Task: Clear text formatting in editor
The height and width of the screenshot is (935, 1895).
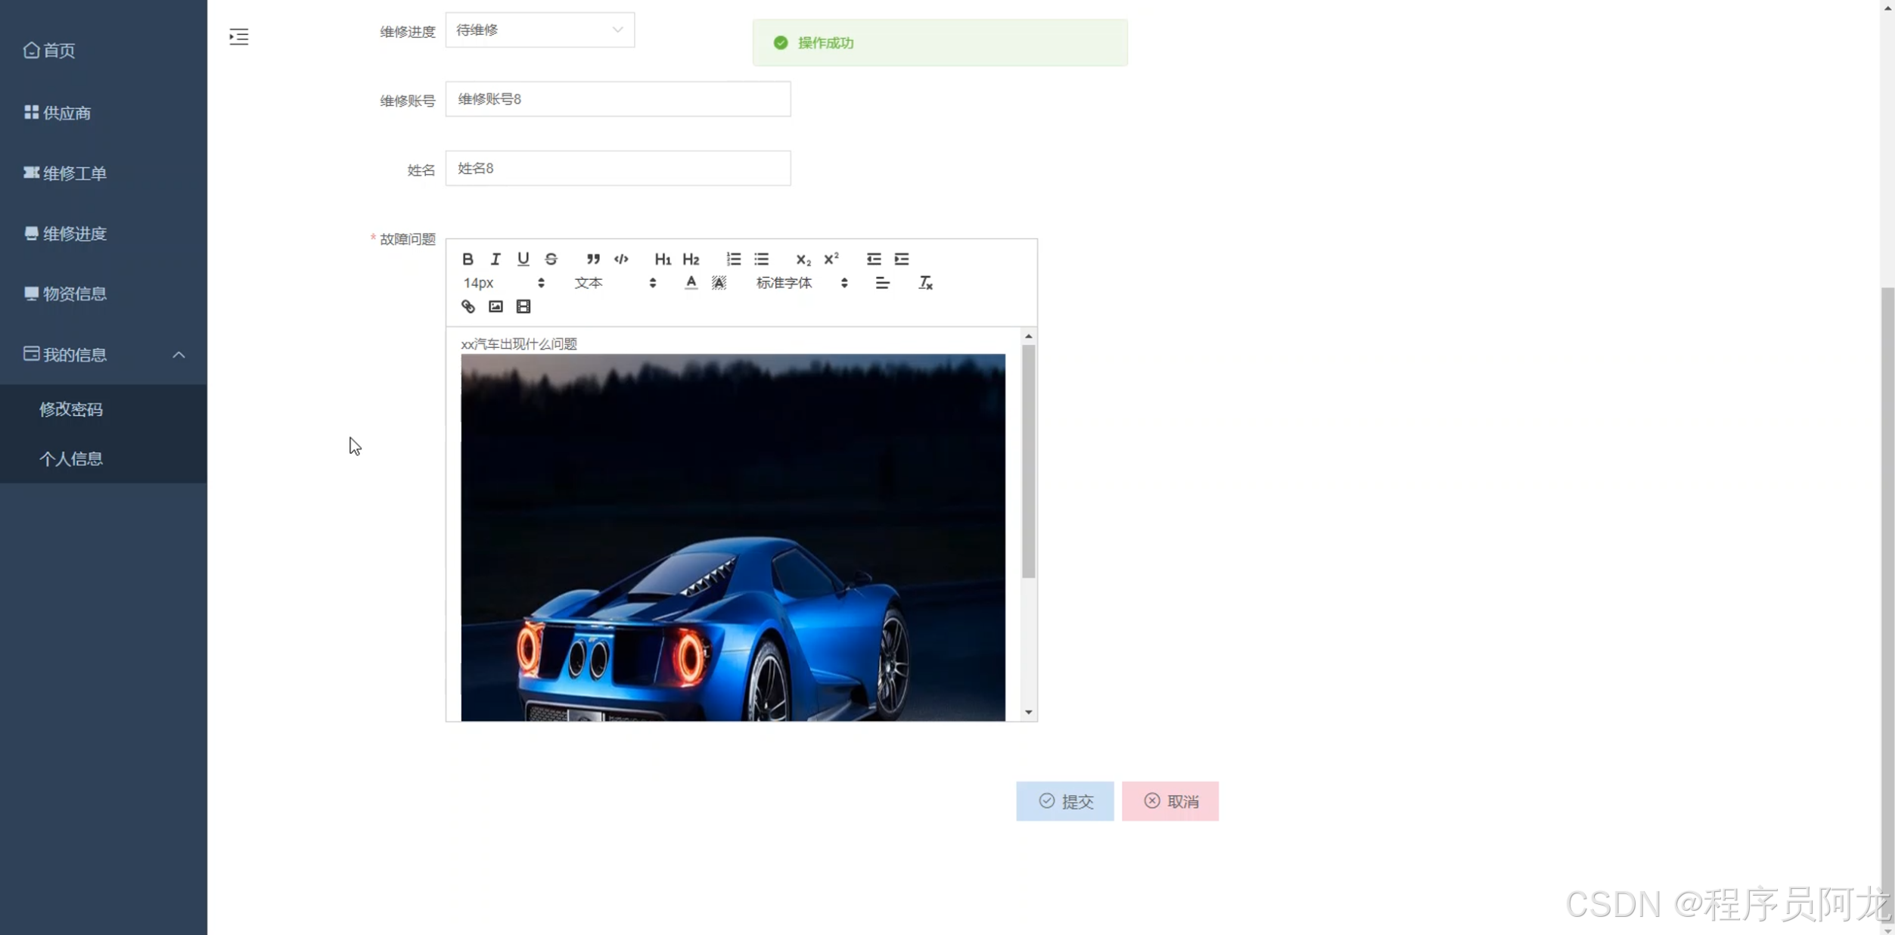Action: [925, 283]
